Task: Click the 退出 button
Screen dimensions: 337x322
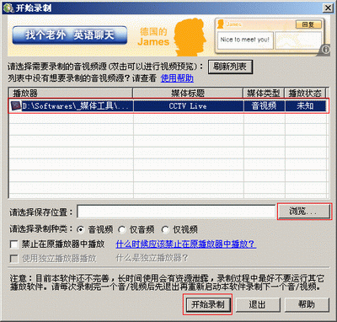Action: tap(258, 304)
